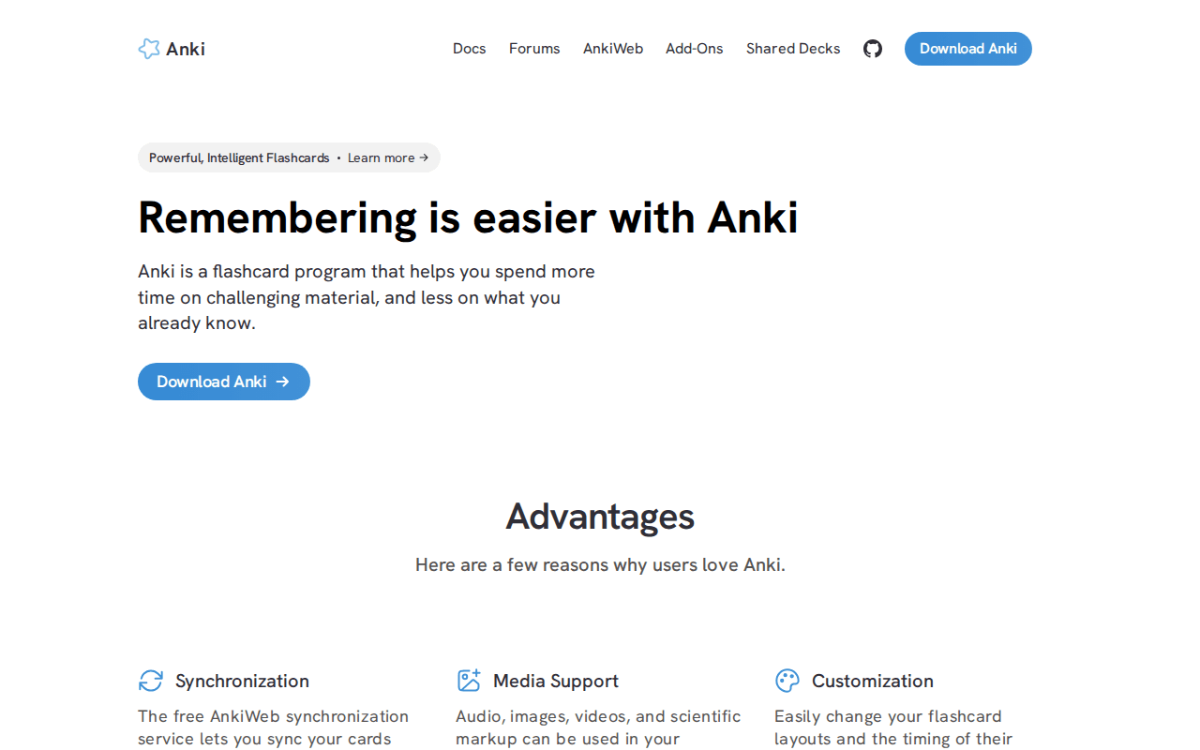Click the arrow icon inside the hero Download button

283,382
